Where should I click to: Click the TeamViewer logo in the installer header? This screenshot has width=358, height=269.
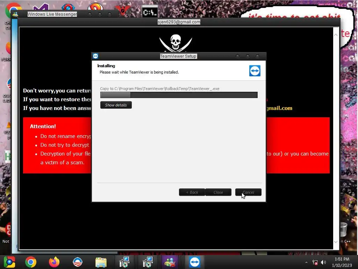tap(255, 71)
